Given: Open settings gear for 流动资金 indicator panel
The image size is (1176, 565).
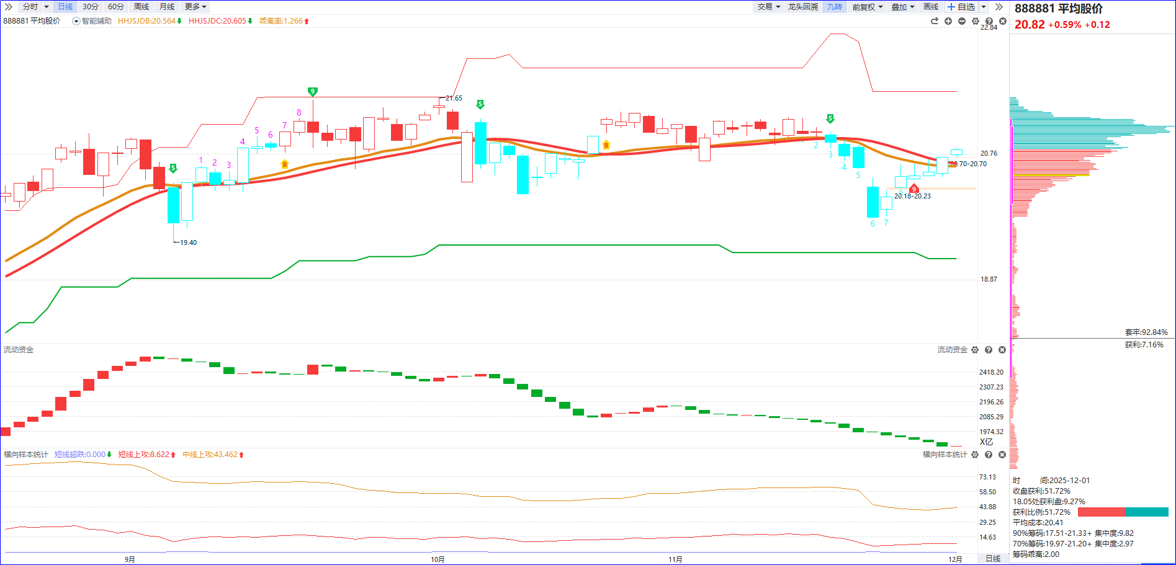Looking at the screenshot, I should click(975, 350).
